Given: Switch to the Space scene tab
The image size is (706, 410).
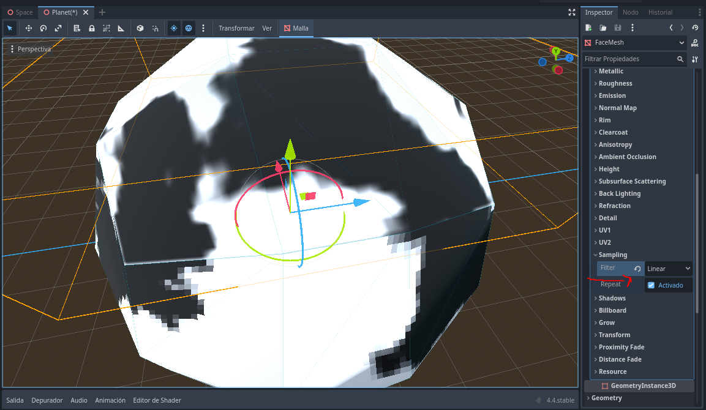Looking at the screenshot, I should (20, 13).
